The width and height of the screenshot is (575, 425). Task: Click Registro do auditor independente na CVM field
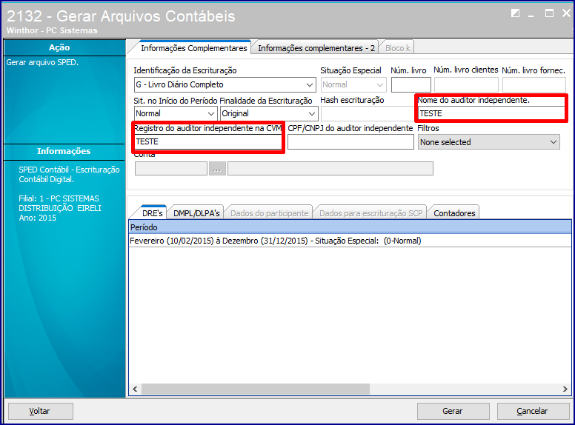(x=208, y=141)
